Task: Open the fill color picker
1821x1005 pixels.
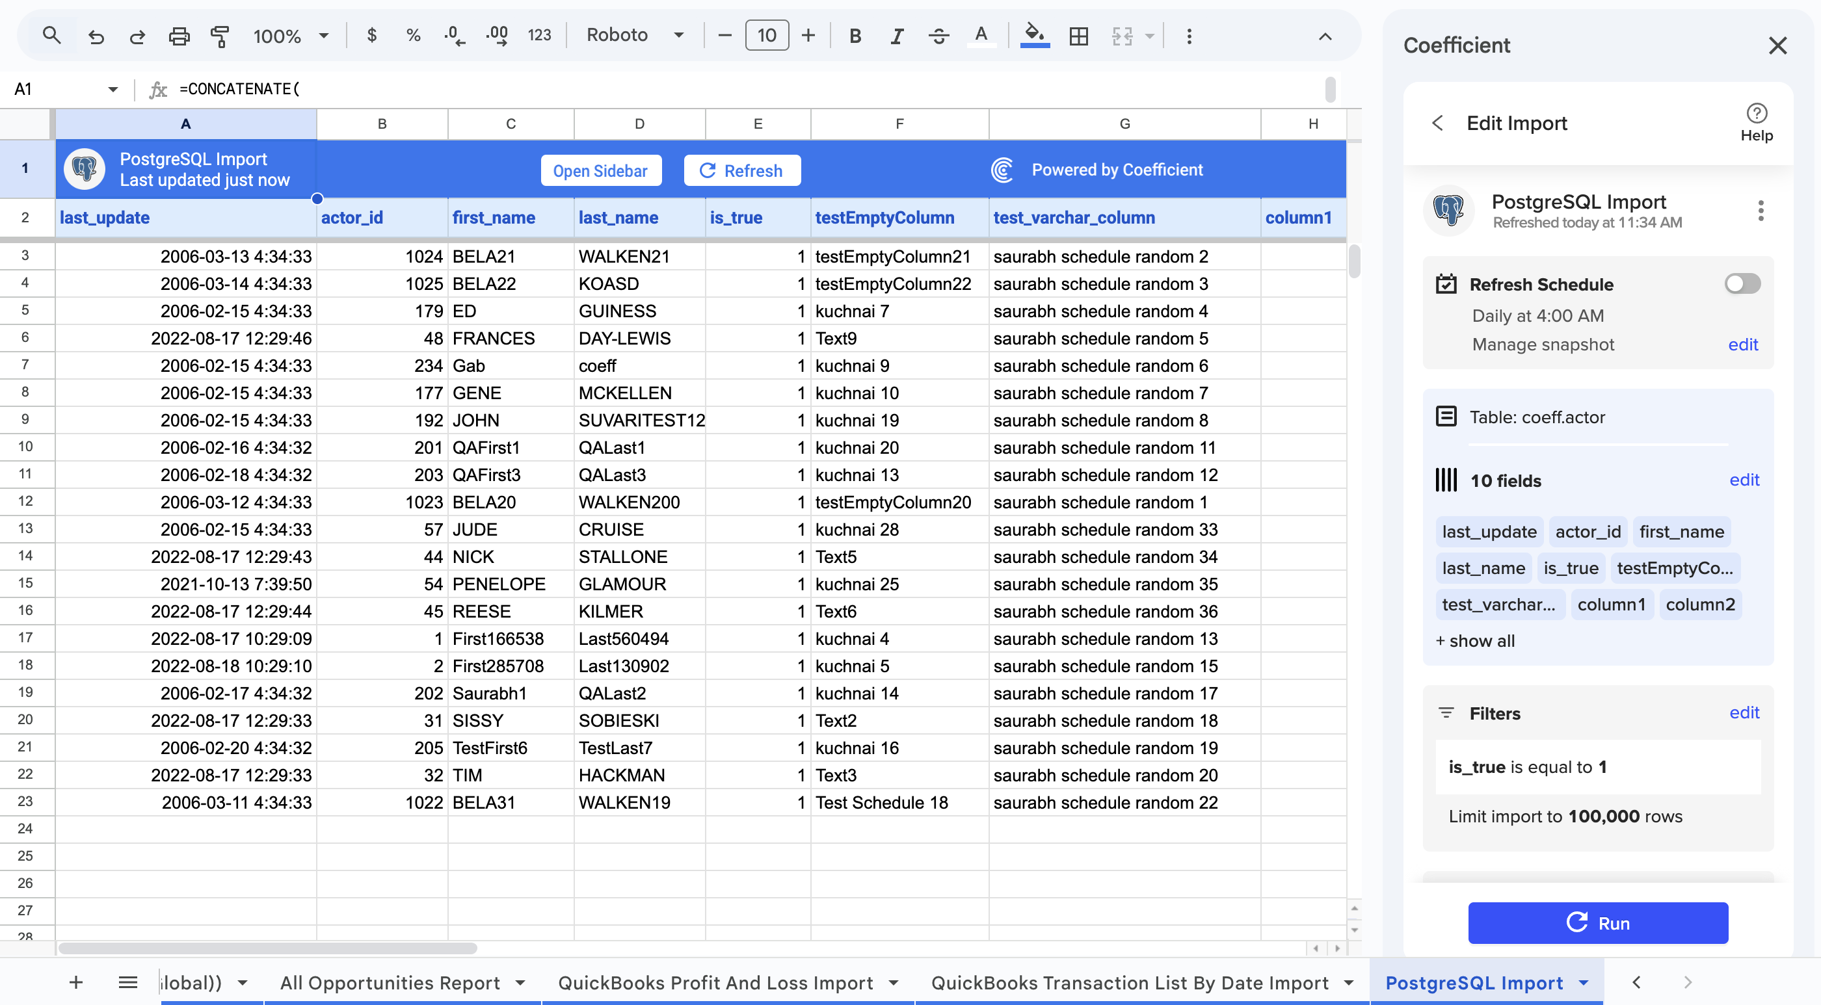Action: point(1033,35)
